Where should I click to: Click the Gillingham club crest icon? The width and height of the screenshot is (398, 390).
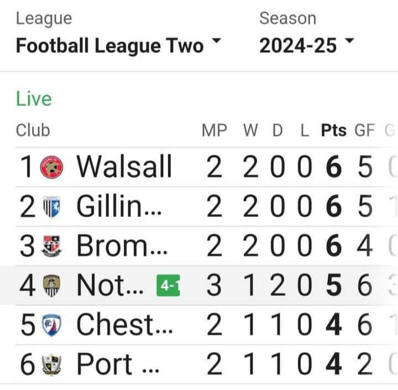(x=51, y=207)
